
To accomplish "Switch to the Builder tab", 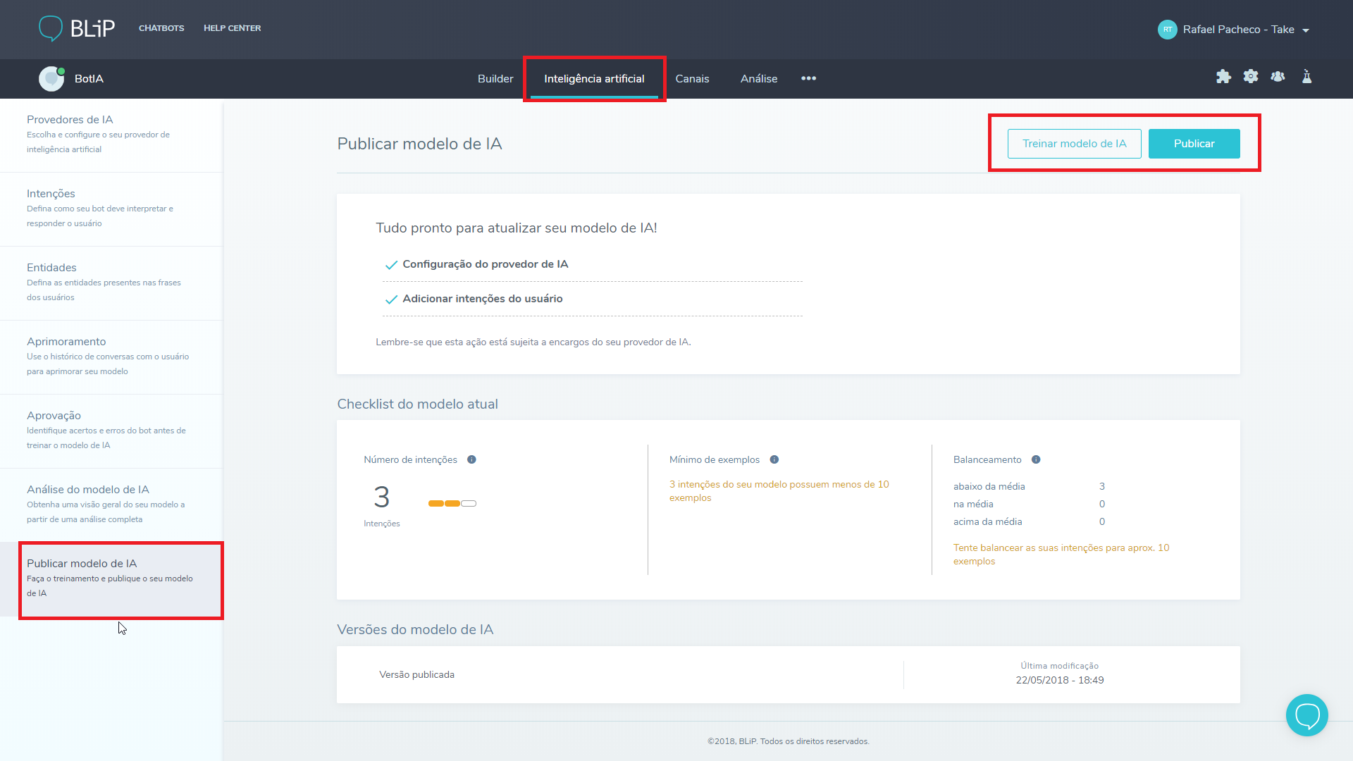I will pyautogui.click(x=495, y=78).
